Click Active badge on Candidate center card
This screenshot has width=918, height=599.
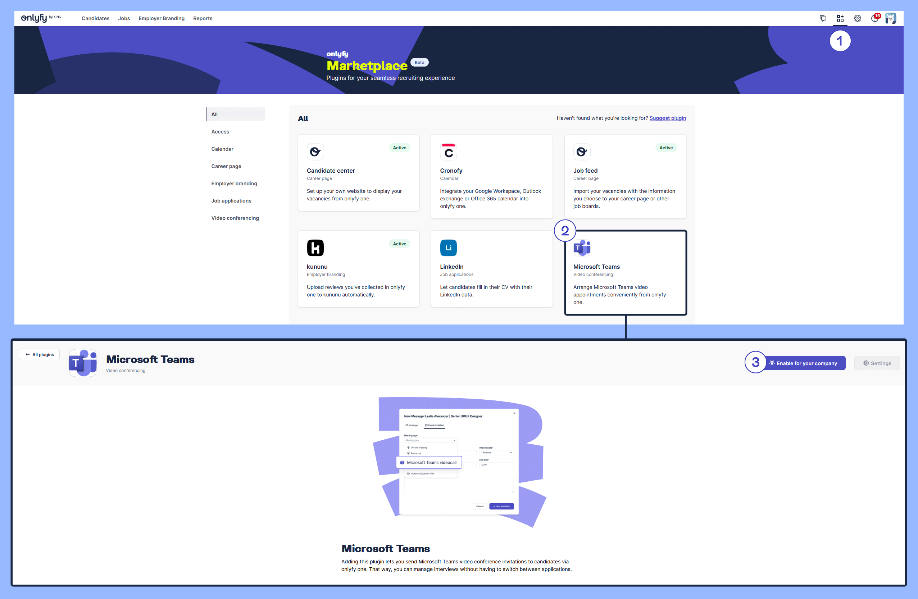point(399,148)
